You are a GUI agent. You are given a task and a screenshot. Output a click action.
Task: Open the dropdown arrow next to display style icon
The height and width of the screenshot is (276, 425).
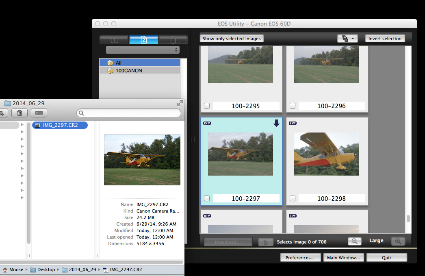point(352,38)
